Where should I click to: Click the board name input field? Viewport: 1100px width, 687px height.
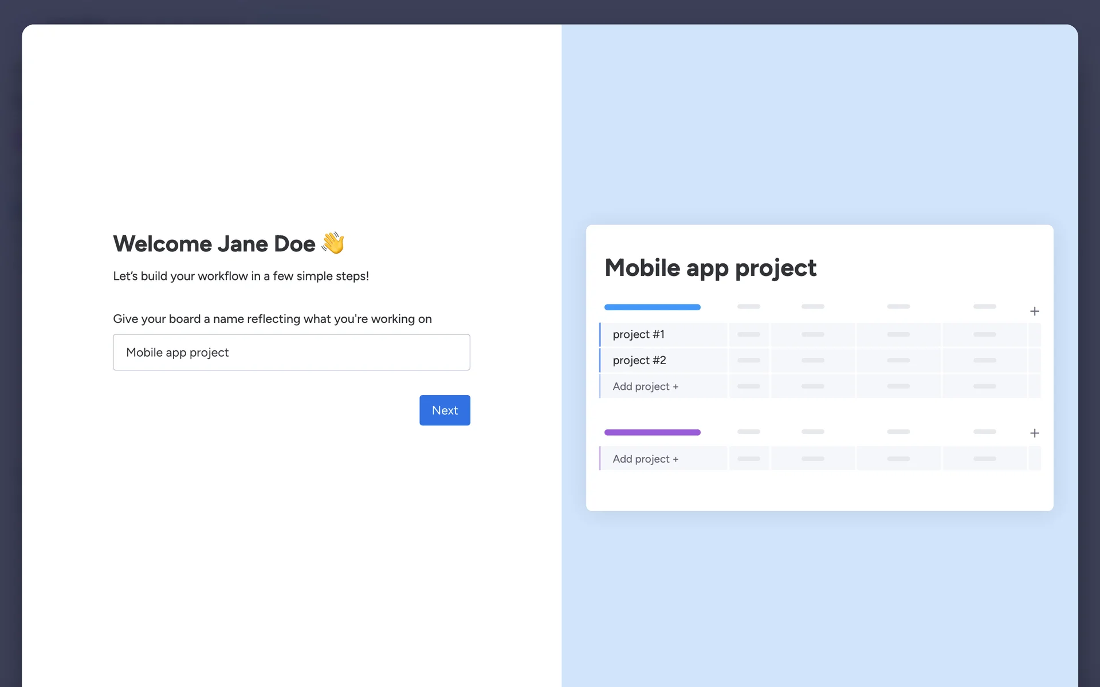[x=291, y=352]
